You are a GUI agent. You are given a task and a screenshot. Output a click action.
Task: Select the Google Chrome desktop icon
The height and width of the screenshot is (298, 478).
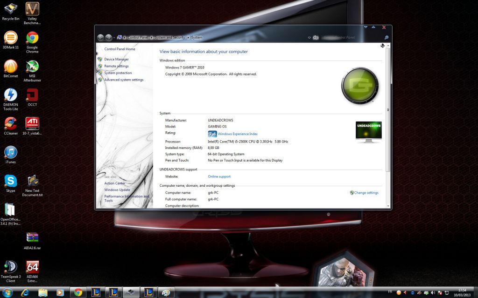click(x=32, y=42)
